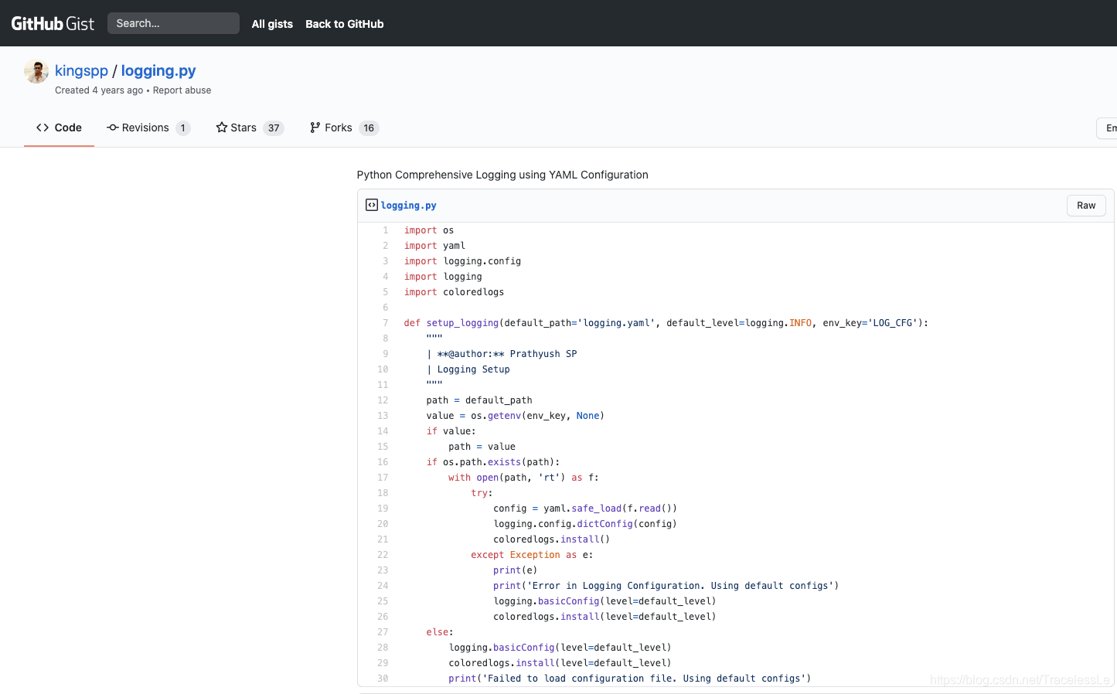Click the commit icon next to Revisions
The image size is (1117, 694).
click(x=113, y=128)
